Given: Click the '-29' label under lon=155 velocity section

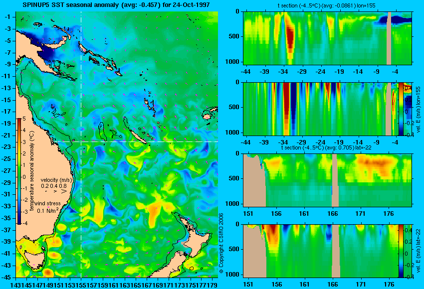Looking at the screenshot, I should [x=302, y=143].
